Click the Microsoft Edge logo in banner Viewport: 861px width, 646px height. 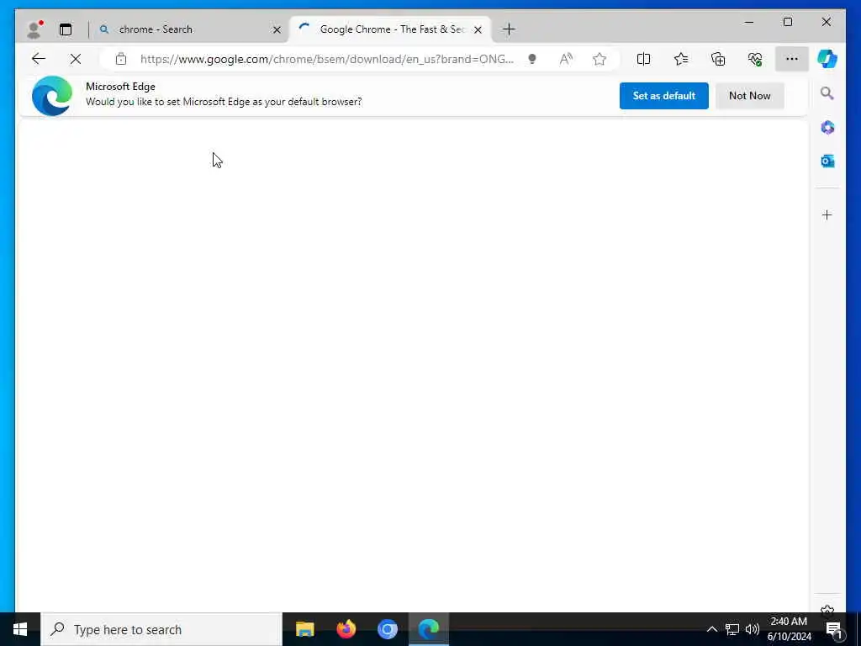pos(52,96)
